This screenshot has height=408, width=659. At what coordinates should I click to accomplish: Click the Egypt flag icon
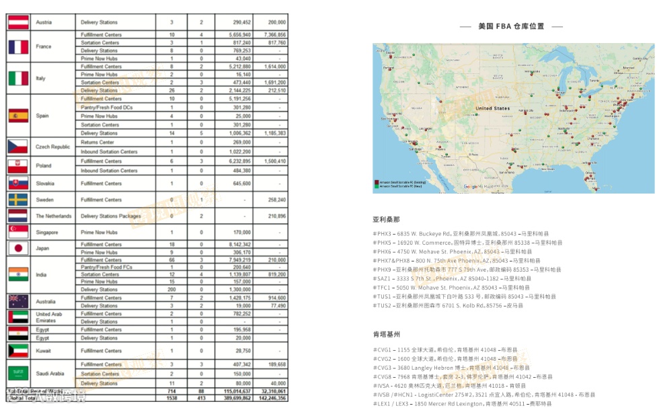tap(18, 333)
